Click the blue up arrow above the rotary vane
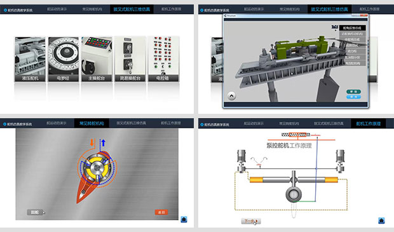The image size is (394, 232). (x=104, y=142)
